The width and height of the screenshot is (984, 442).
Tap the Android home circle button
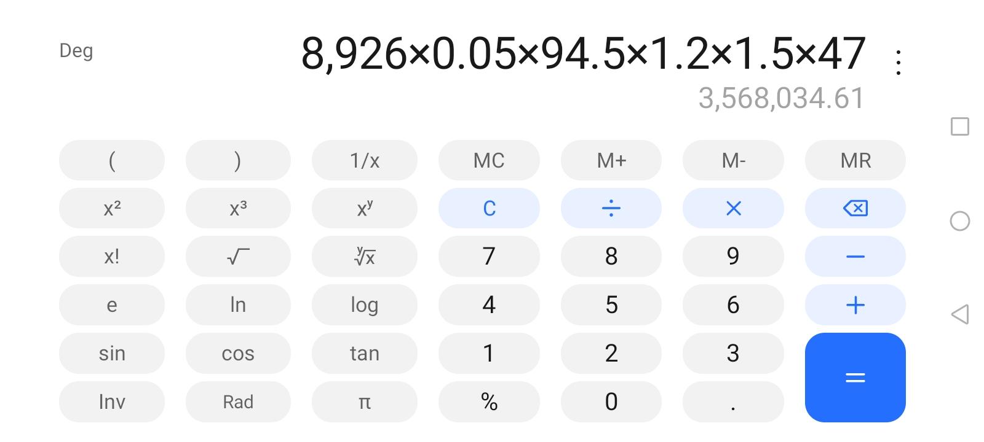pyautogui.click(x=959, y=221)
